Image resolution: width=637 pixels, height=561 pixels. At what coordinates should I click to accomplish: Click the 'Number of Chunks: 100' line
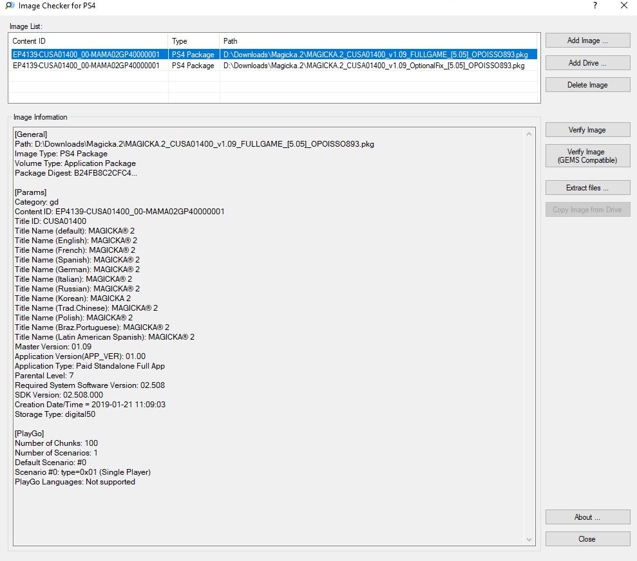(57, 443)
